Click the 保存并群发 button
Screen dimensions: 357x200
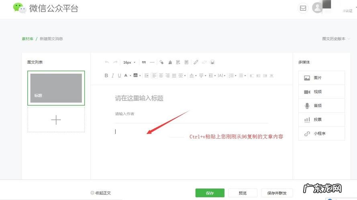pos(277,193)
